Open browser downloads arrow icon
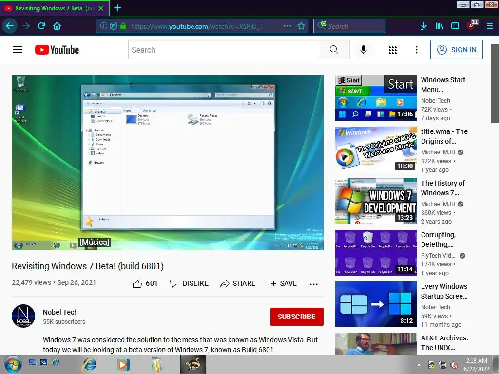499x374 pixels. pyautogui.click(x=423, y=26)
